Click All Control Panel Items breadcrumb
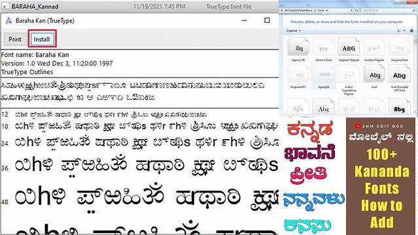The image size is (418, 235). point(298,10)
